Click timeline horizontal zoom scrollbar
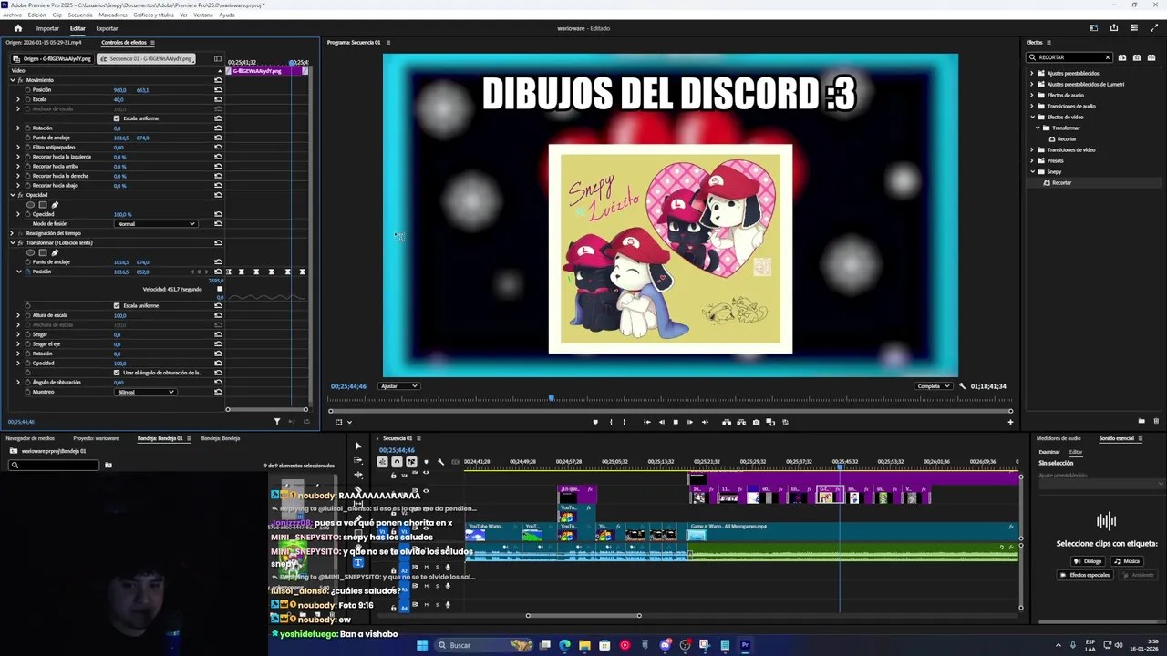1167x656 pixels. (583, 616)
